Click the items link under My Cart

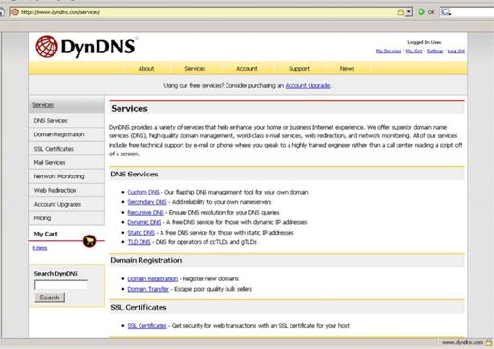[40, 248]
